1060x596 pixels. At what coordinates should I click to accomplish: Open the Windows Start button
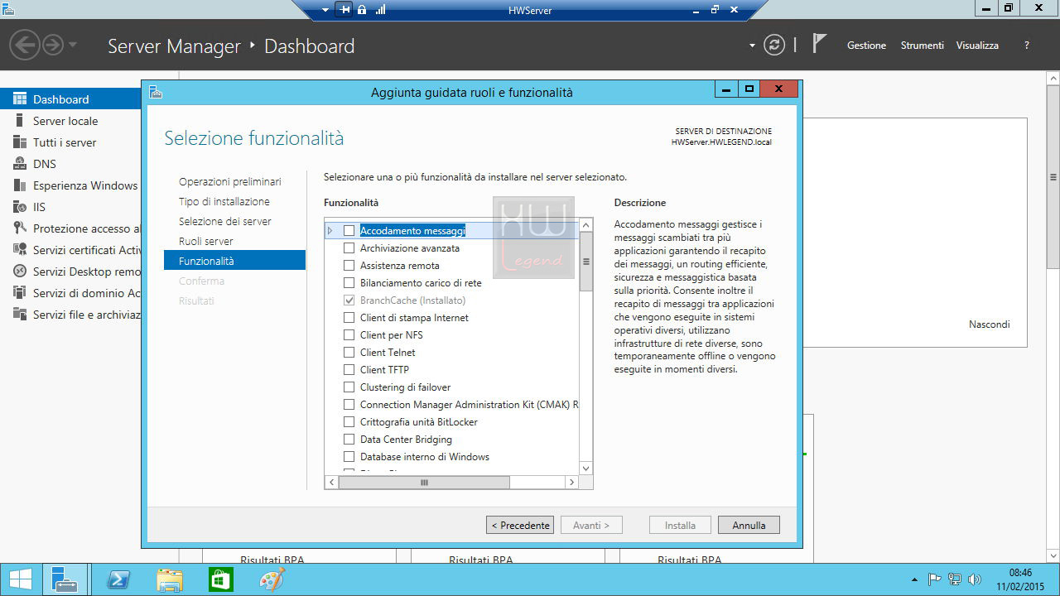tap(21, 579)
